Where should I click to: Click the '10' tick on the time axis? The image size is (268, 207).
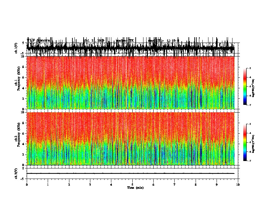238,185
